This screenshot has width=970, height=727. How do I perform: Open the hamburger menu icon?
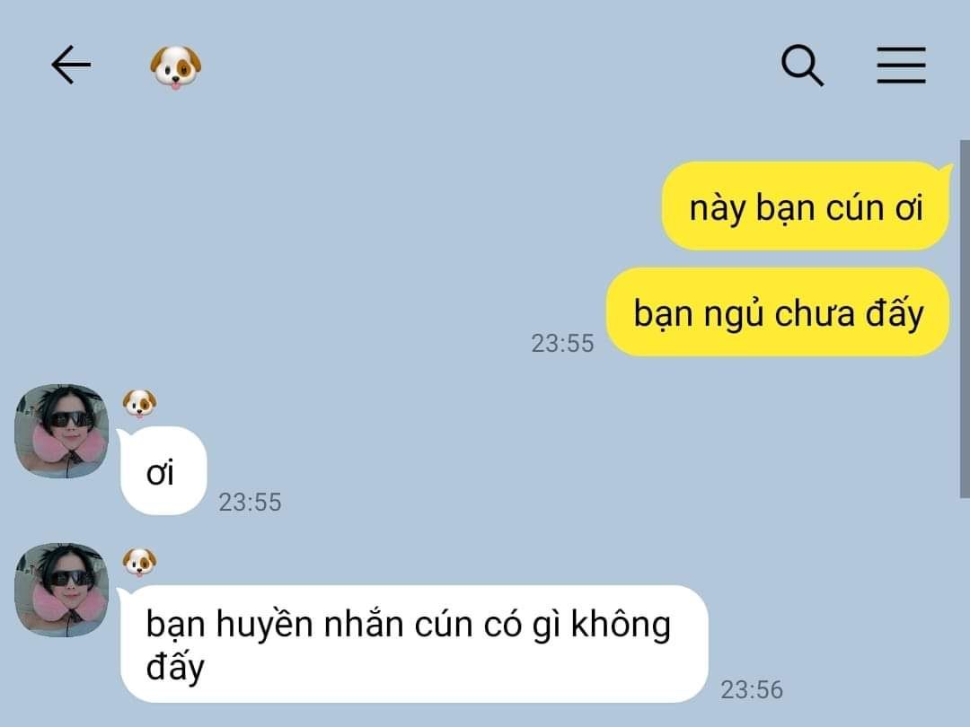(x=902, y=65)
